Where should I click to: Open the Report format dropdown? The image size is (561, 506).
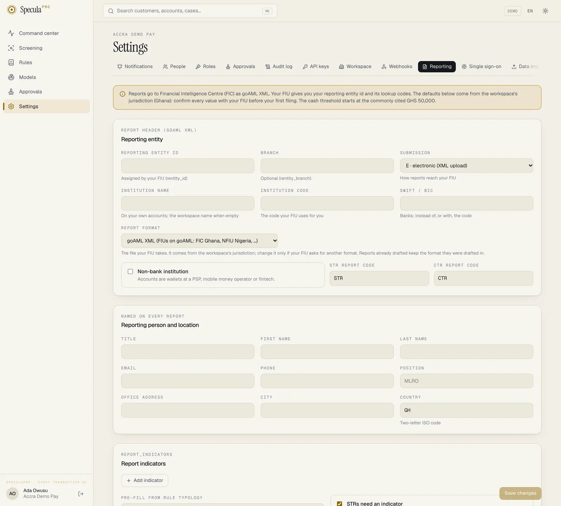pos(200,241)
